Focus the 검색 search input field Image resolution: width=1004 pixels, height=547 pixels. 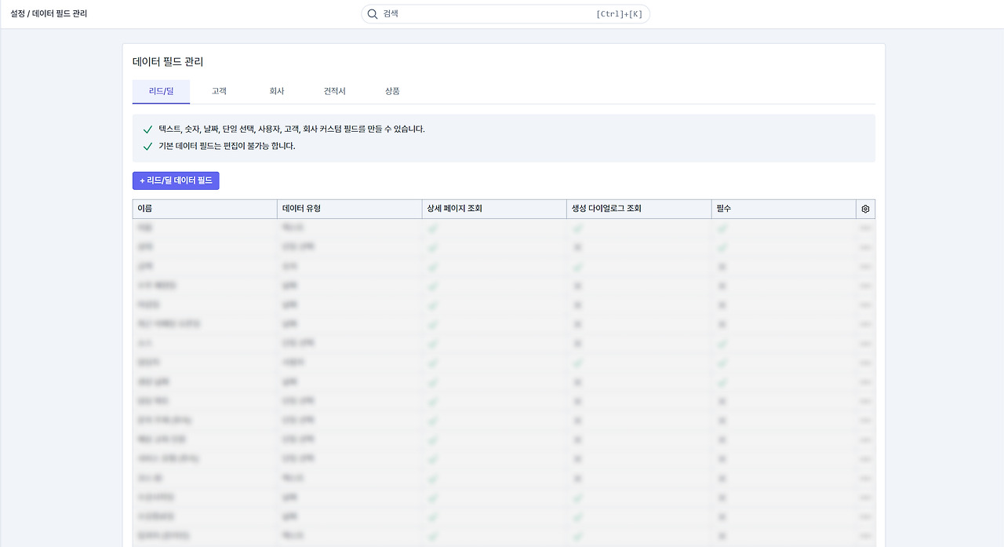(x=505, y=14)
